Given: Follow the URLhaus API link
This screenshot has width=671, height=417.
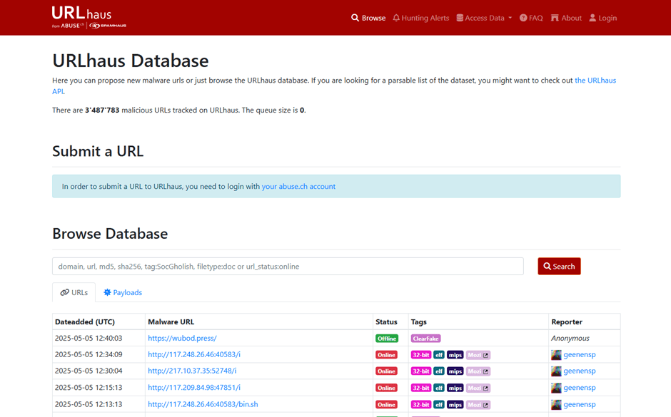Looking at the screenshot, I should tap(595, 81).
